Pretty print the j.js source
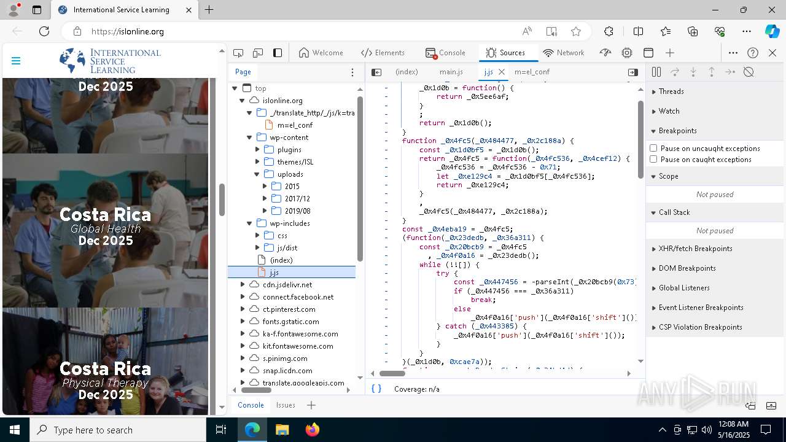 pyautogui.click(x=376, y=389)
